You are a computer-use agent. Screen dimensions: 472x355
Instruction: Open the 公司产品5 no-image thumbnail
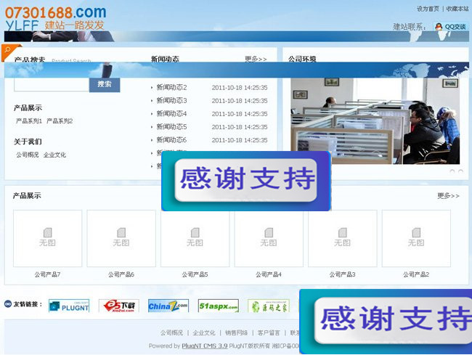point(195,238)
